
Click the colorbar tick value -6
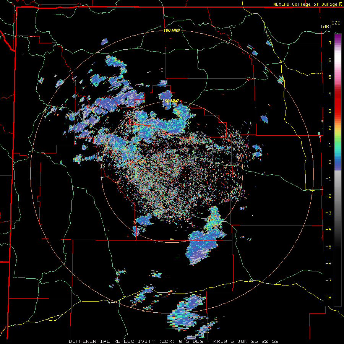click(328, 263)
